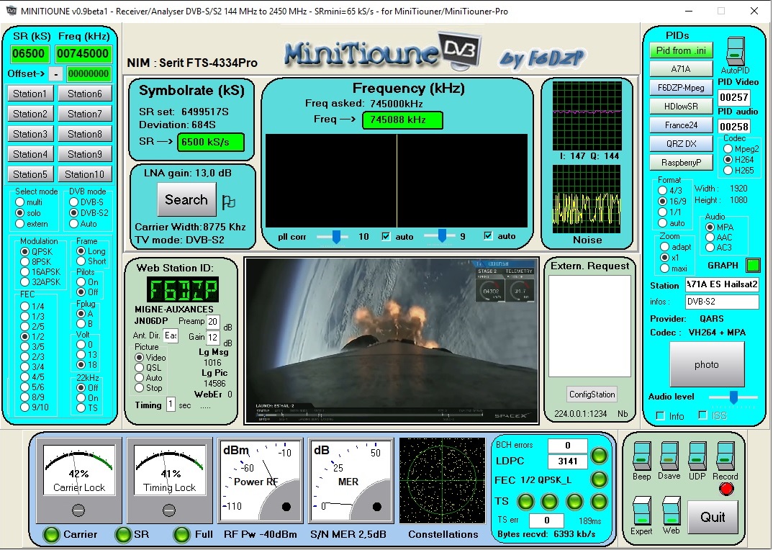The image size is (773, 550).
Task: Select the France24 PID preset
Action: coord(681,125)
